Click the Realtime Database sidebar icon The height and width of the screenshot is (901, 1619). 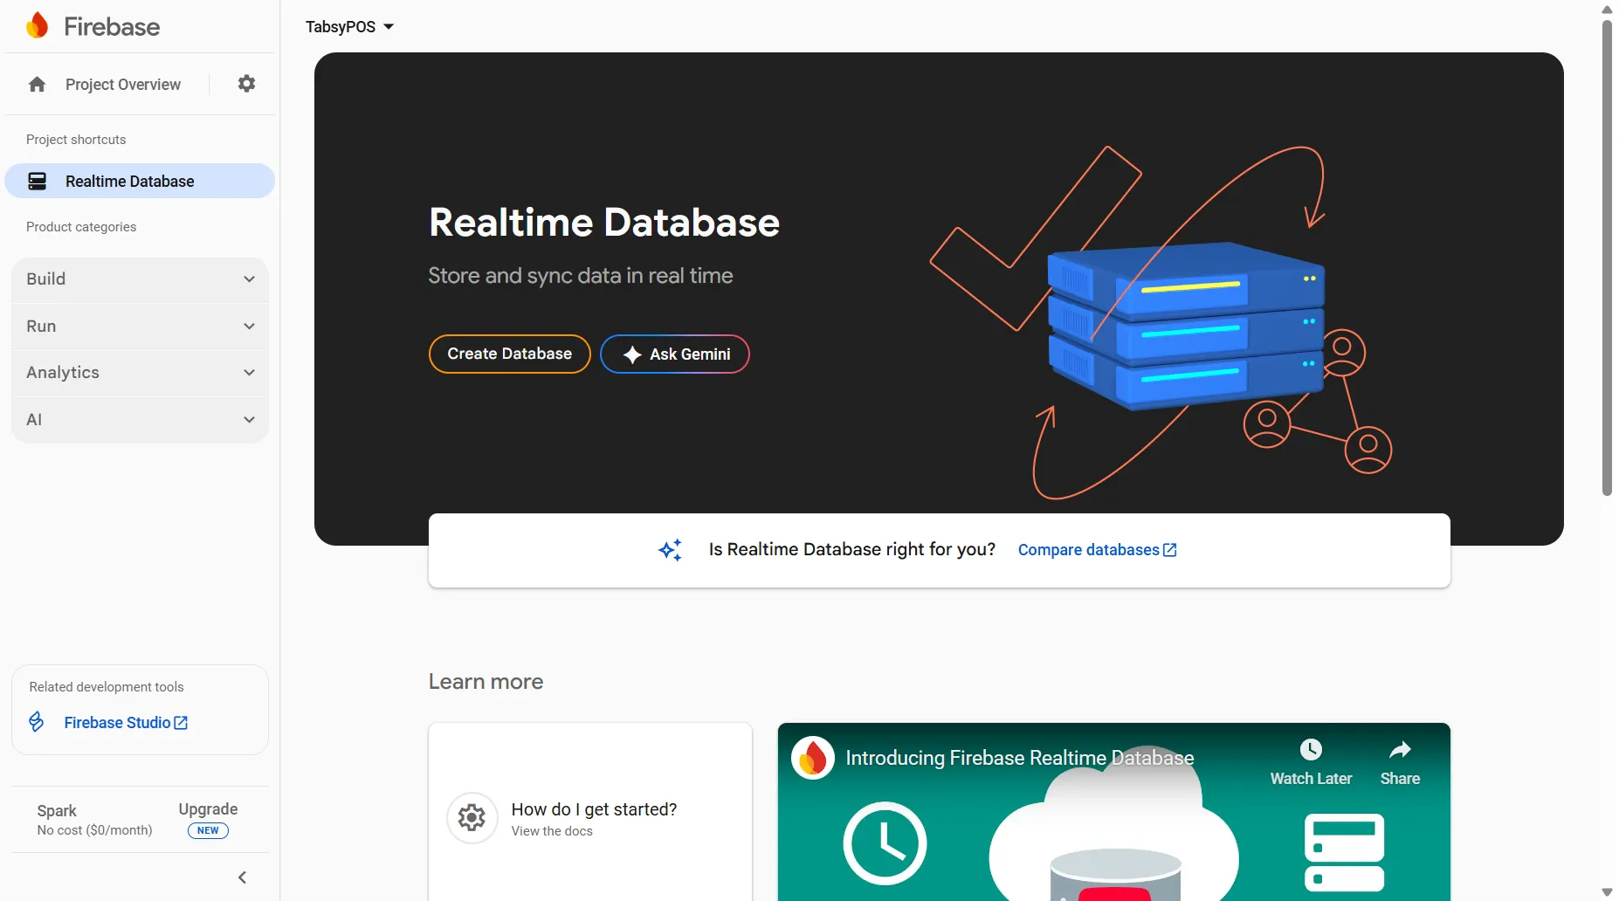(38, 182)
